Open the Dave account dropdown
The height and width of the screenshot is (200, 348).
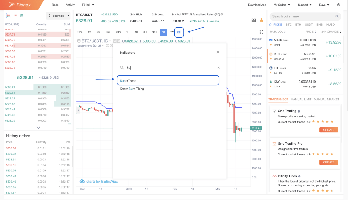(x=324, y=5)
